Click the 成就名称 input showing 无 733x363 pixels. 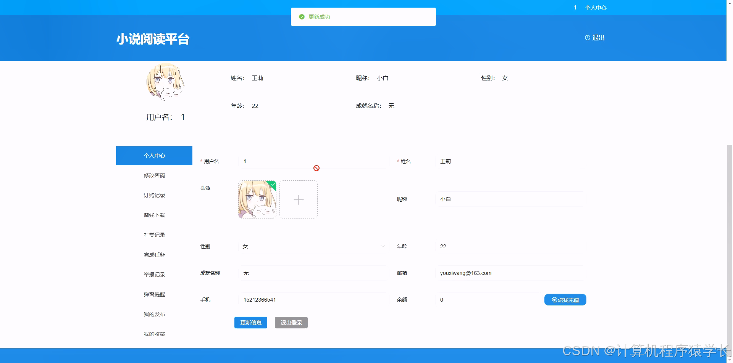313,273
